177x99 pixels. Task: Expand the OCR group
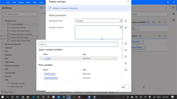[x=3, y=69]
